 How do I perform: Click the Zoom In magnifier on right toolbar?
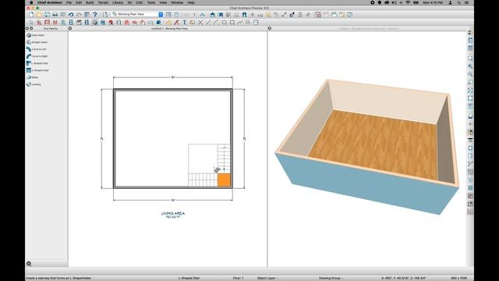(x=470, y=66)
